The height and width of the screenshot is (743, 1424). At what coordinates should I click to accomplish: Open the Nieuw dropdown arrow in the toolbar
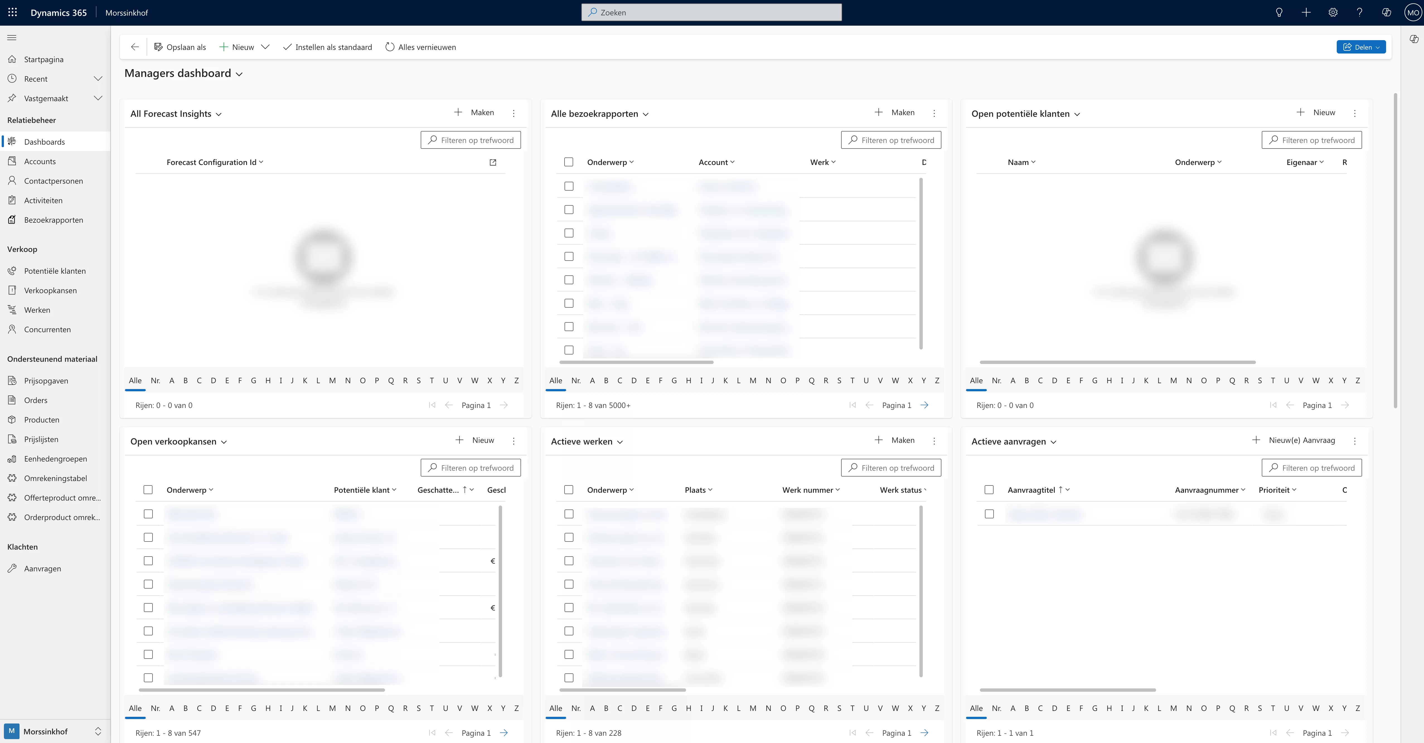(x=266, y=47)
